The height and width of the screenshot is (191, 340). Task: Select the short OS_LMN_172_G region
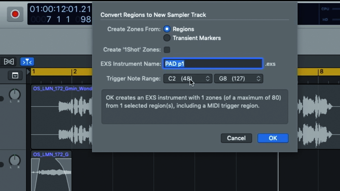click(x=51, y=171)
